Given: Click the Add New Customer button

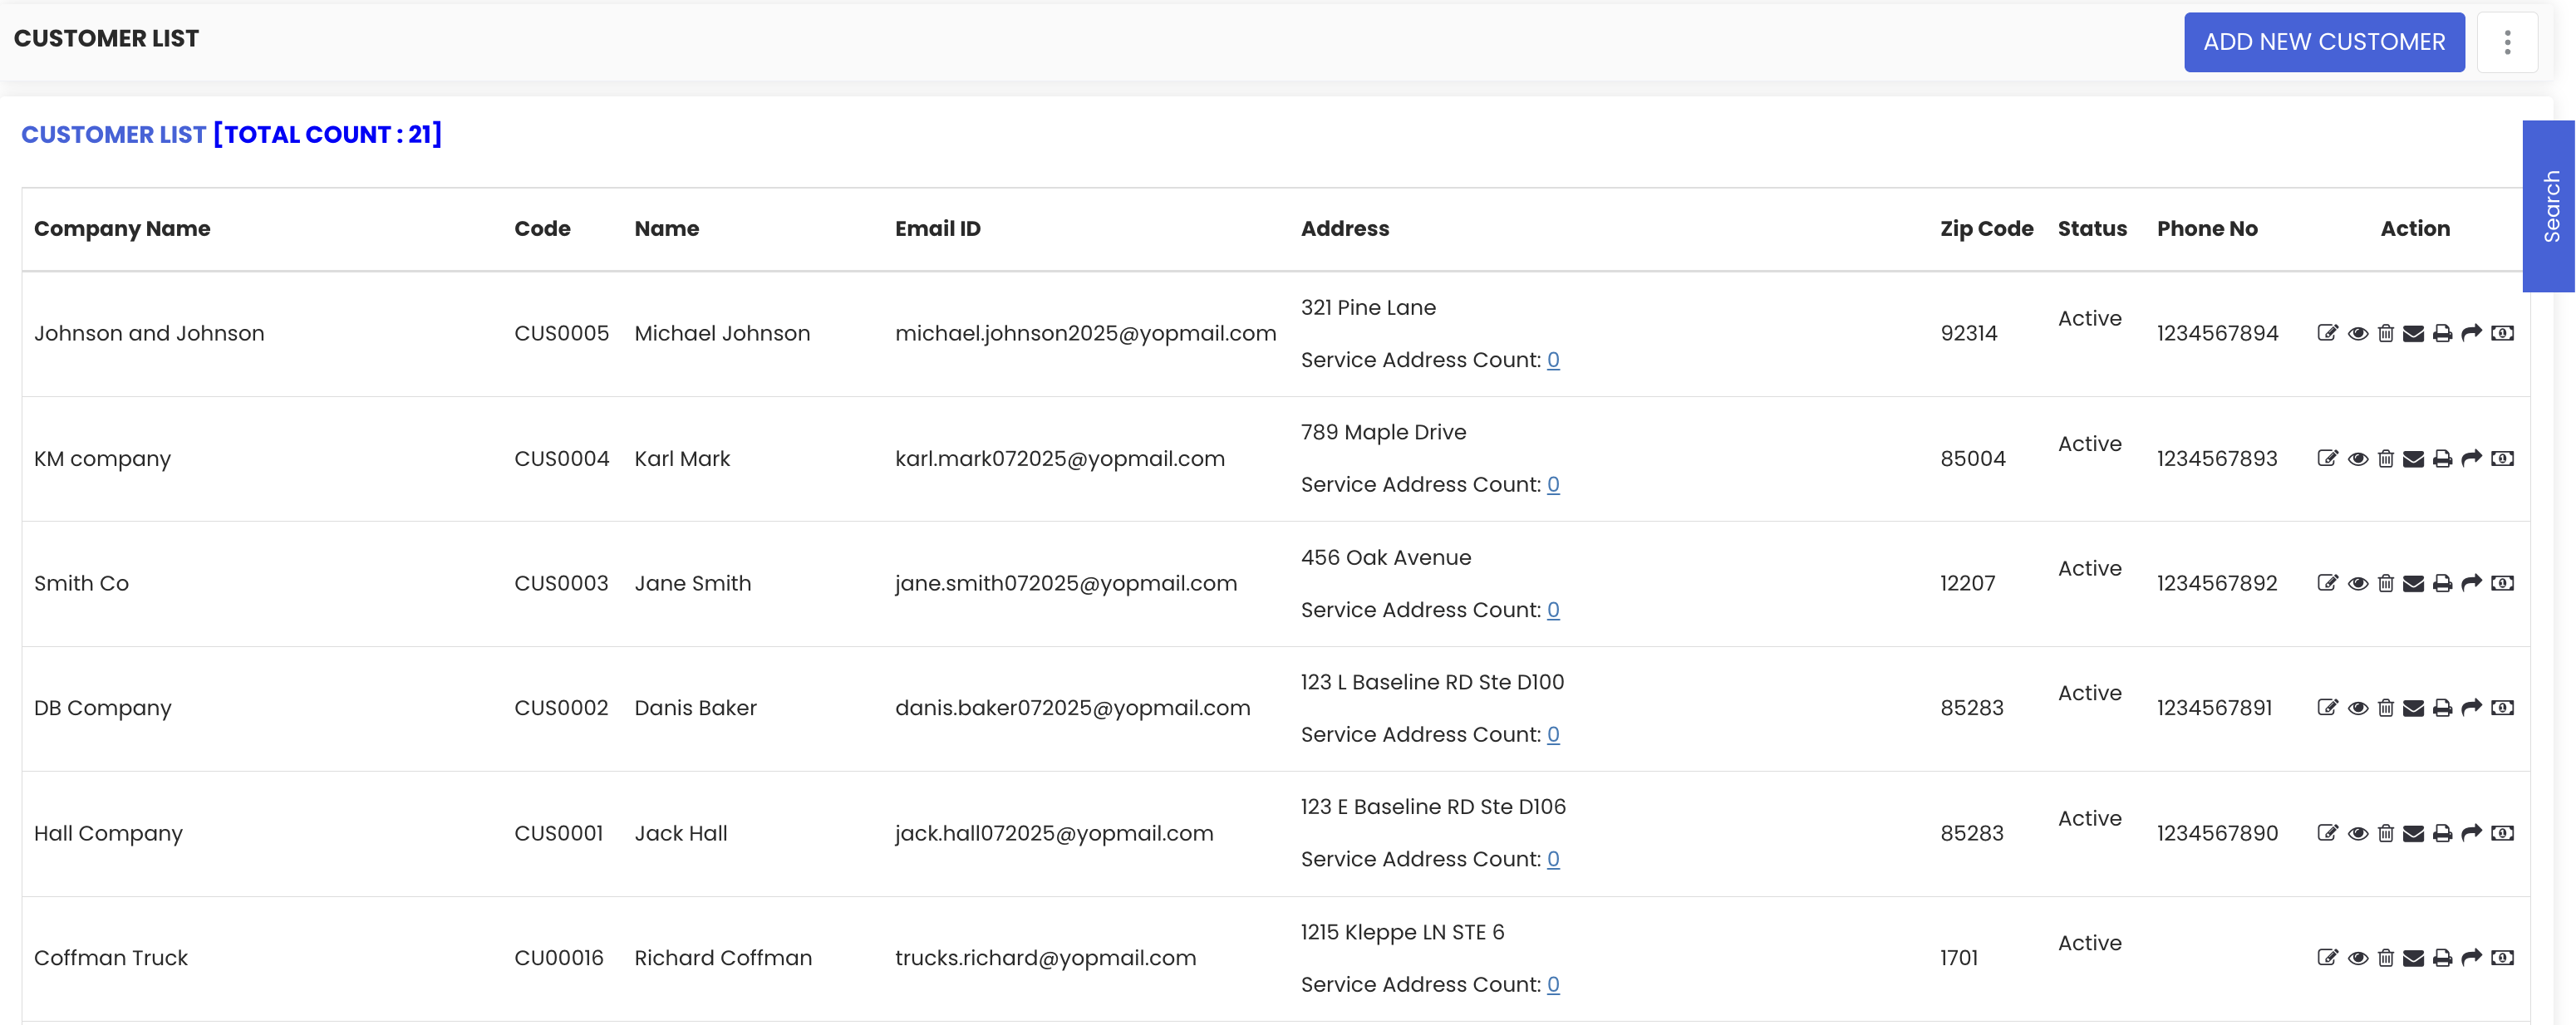Looking at the screenshot, I should tap(2323, 42).
